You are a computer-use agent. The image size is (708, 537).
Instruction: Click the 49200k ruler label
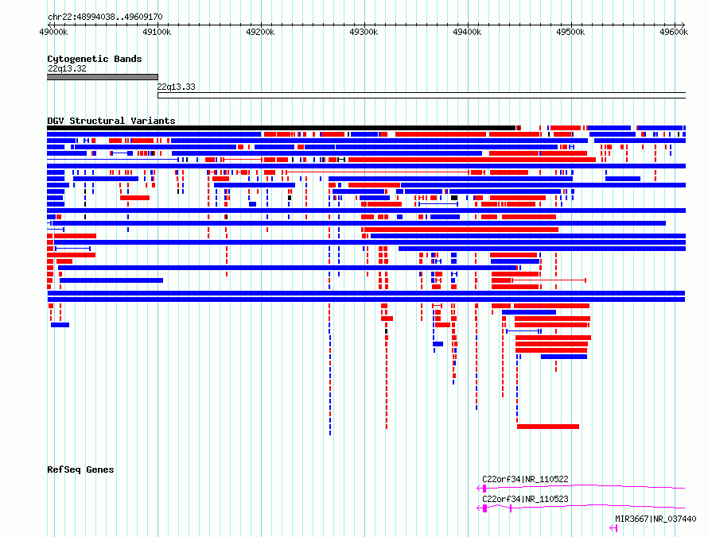[260, 32]
